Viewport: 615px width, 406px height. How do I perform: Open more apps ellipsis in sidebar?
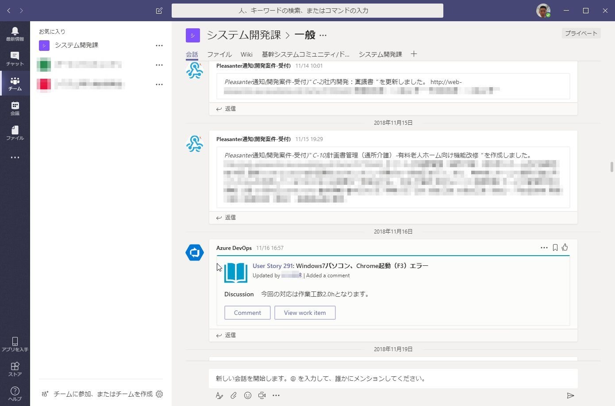[x=15, y=157]
